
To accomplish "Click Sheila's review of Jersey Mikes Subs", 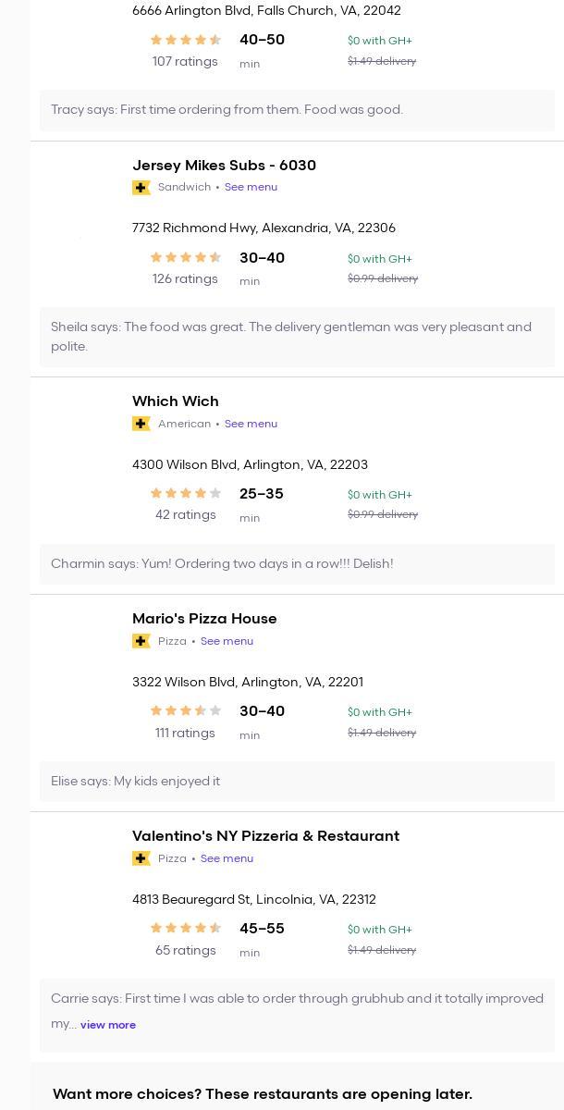I will [291, 337].
